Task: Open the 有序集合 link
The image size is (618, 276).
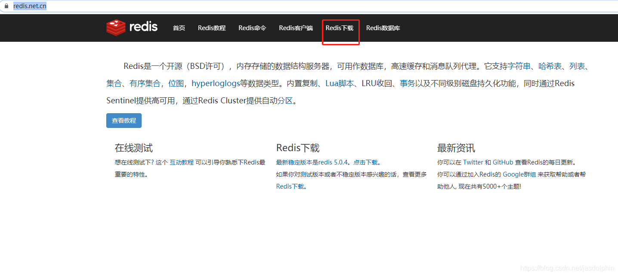Action: (145, 84)
